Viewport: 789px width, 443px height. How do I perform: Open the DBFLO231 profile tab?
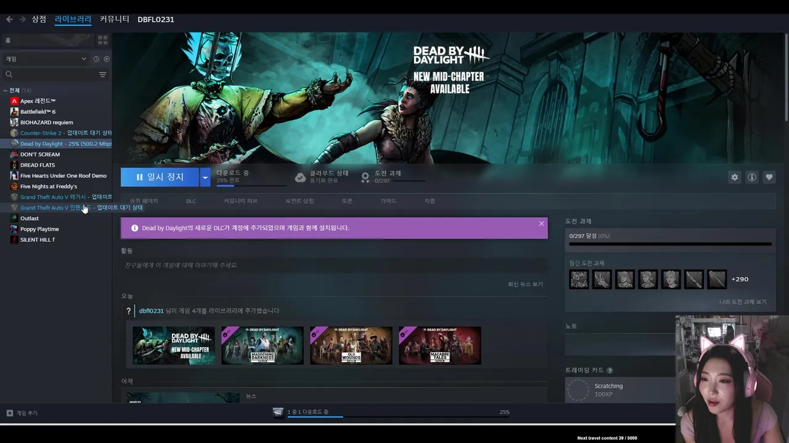(x=156, y=19)
